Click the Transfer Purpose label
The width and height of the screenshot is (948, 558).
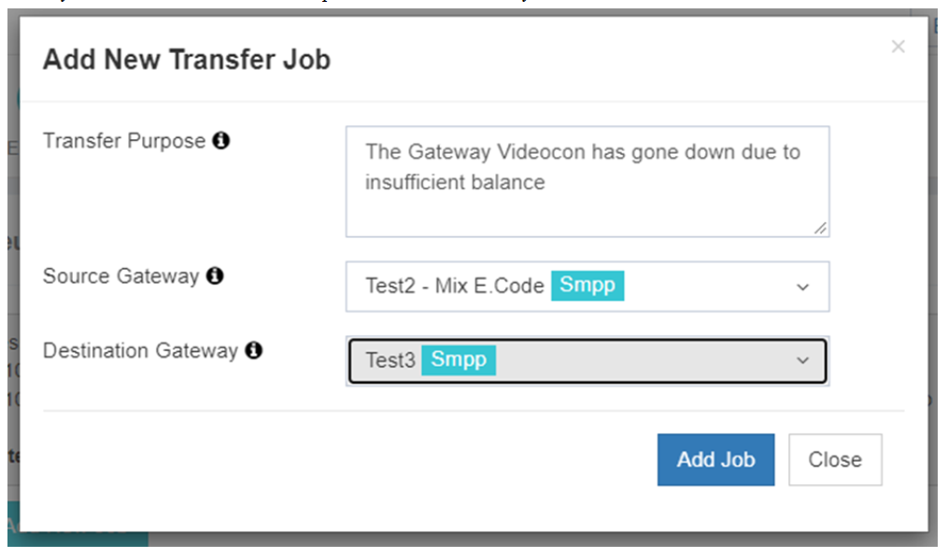123,141
